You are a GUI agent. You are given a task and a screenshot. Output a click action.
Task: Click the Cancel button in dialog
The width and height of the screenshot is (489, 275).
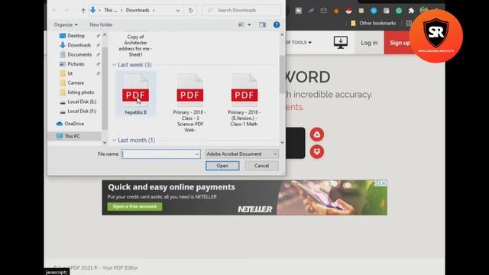click(261, 166)
